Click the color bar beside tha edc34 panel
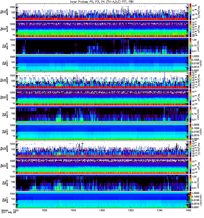The width and height of the screenshot is (204, 218). pyautogui.click(x=190, y=12)
